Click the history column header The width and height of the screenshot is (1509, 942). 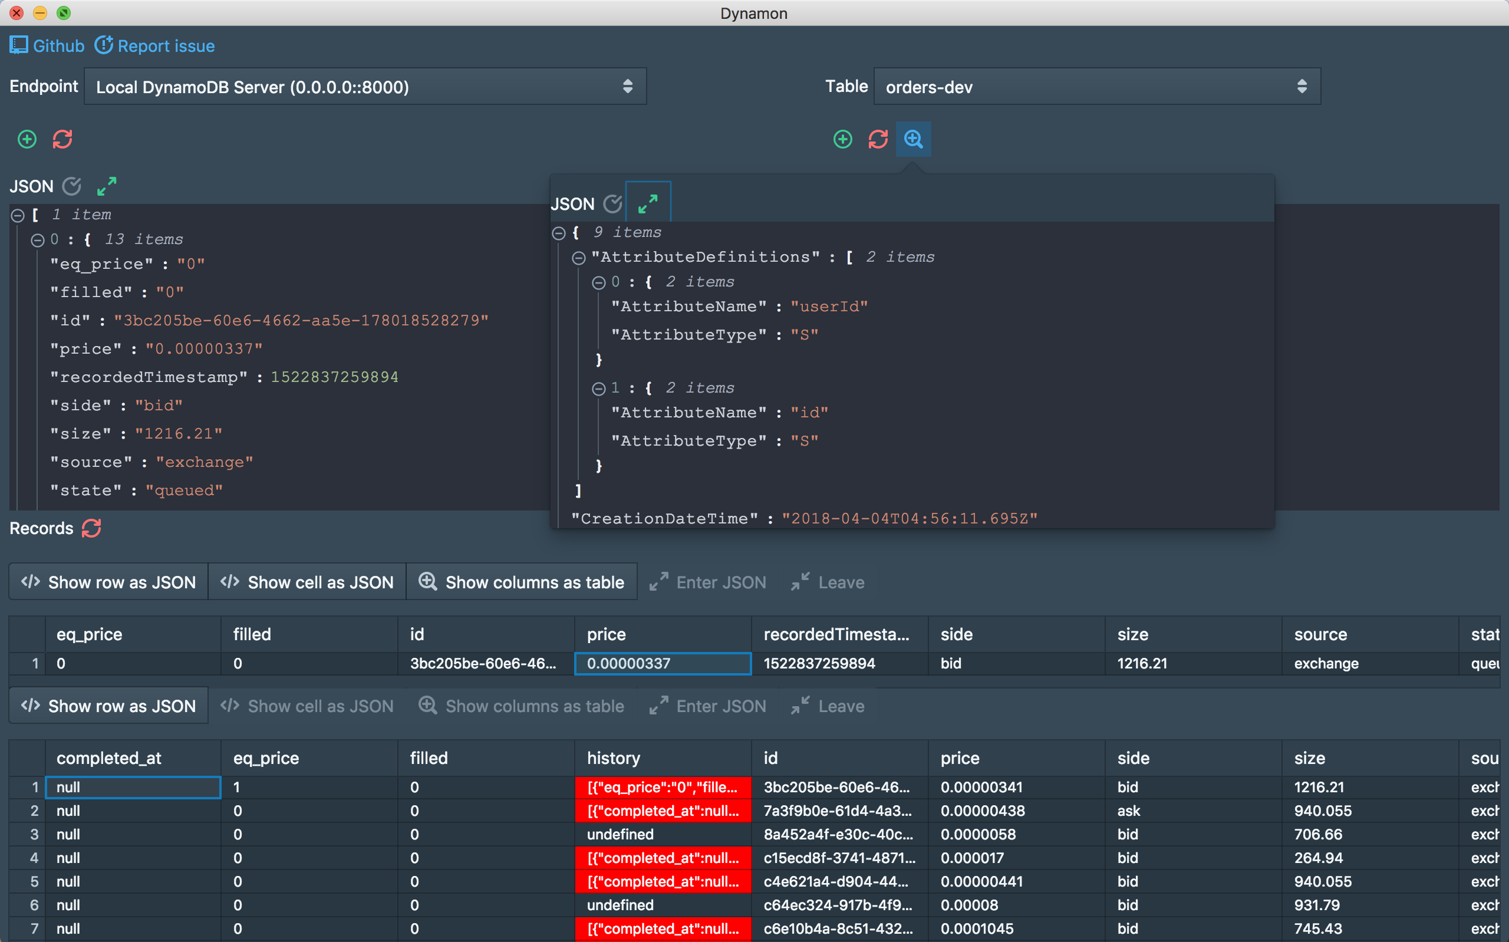(x=663, y=758)
